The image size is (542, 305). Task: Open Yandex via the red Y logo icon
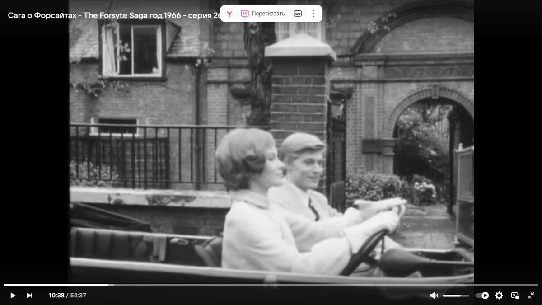tap(229, 13)
